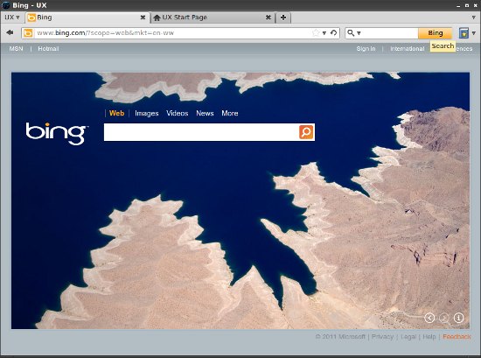Open the Sign in link

[366, 48]
